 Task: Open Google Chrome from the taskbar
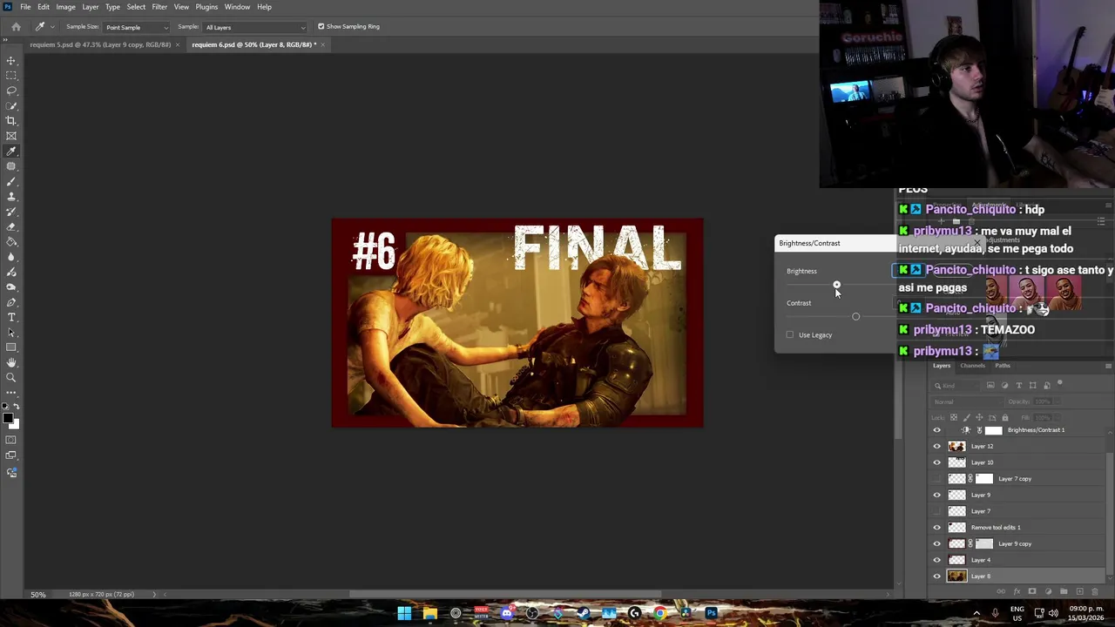point(660,613)
